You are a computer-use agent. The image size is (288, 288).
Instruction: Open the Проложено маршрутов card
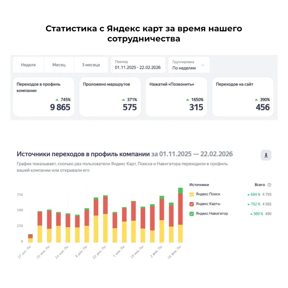[110, 97]
